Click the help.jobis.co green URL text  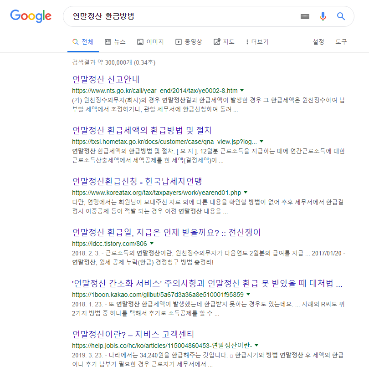(162, 346)
